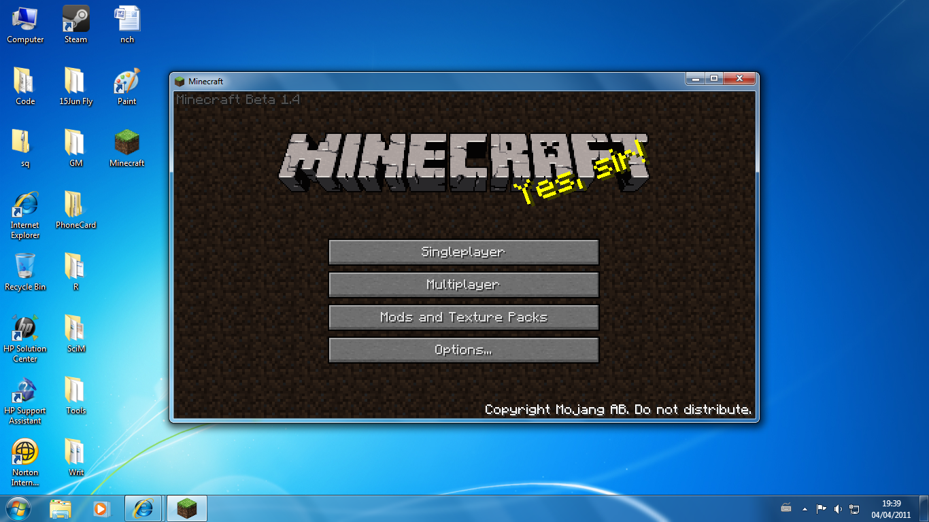Select the Tools folder
The height and width of the screenshot is (522, 929).
pyautogui.click(x=75, y=396)
